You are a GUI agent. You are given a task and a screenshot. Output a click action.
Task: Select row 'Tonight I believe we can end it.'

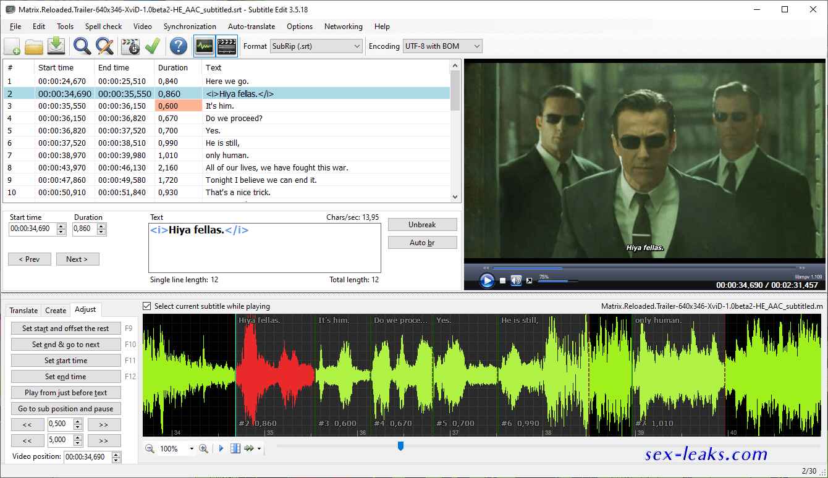(226, 180)
